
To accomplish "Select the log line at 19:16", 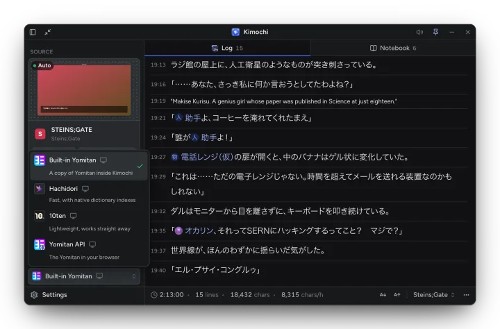I will (x=309, y=84).
